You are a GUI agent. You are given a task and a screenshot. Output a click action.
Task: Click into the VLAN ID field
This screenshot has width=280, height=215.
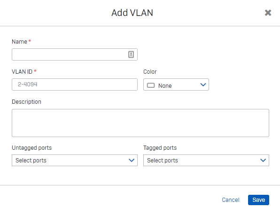click(75, 84)
